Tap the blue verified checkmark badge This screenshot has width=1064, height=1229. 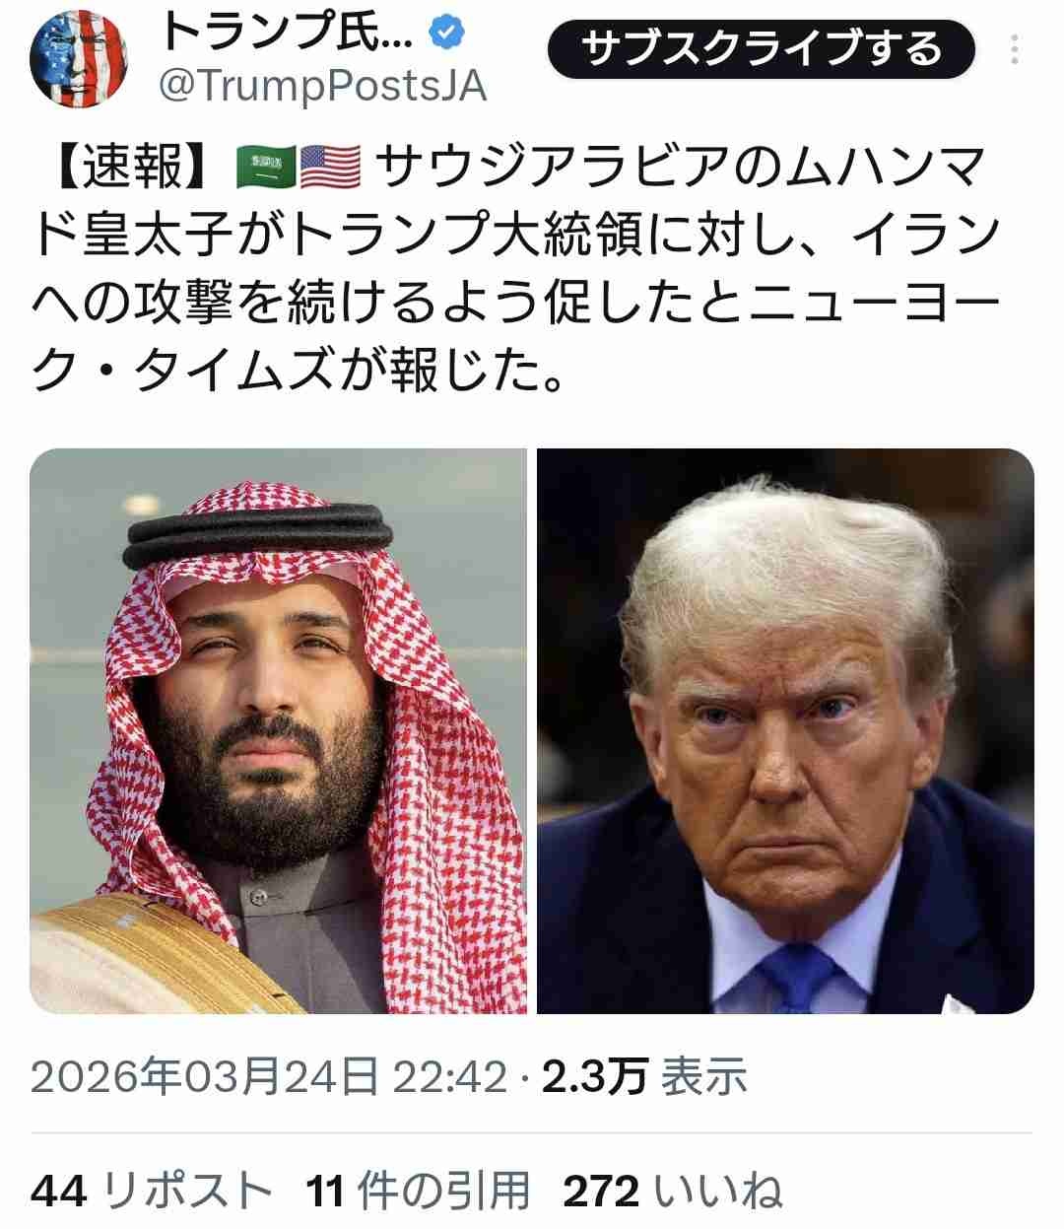(x=447, y=34)
